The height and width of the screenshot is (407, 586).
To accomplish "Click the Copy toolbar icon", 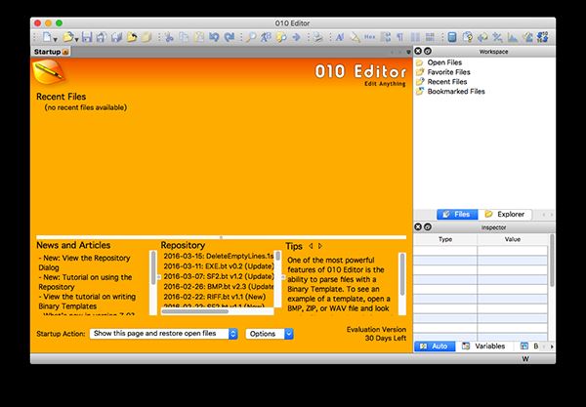I will pyautogui.click(x=184, y=37).
